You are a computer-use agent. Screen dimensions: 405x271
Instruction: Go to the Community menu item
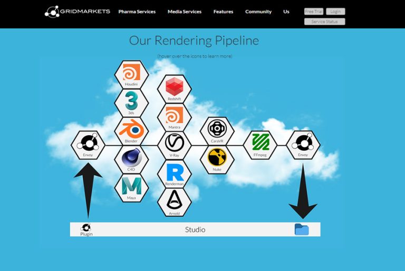(x=258, y=12)
